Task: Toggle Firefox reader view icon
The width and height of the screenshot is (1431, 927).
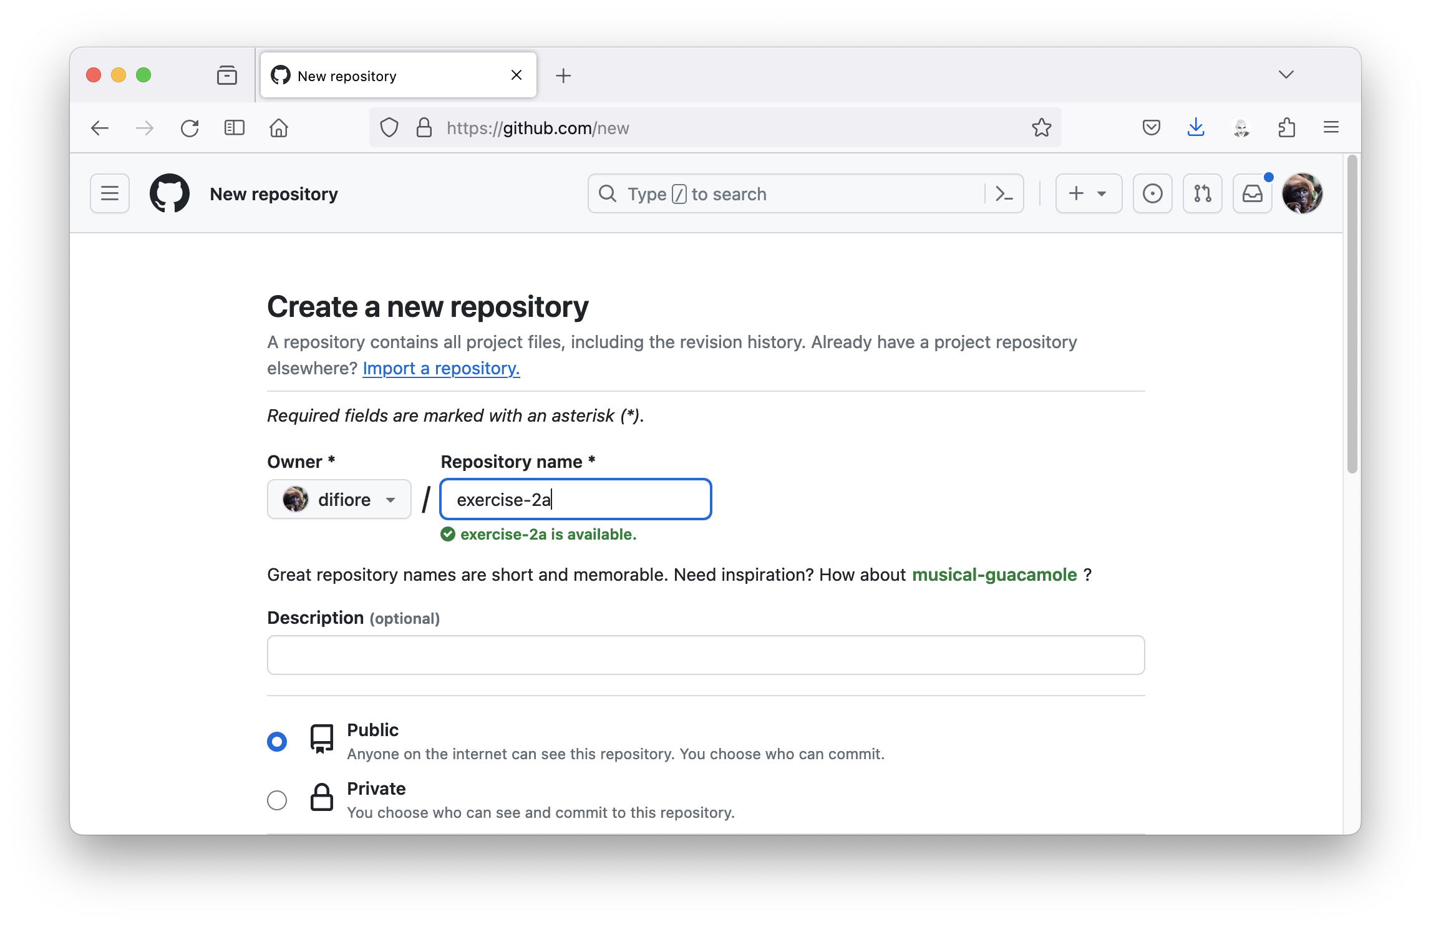Action: point(235,128)
